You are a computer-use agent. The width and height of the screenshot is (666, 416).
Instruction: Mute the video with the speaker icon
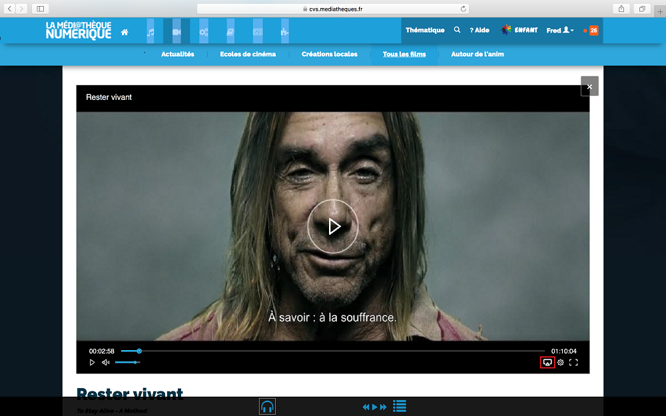click(106, 363)
